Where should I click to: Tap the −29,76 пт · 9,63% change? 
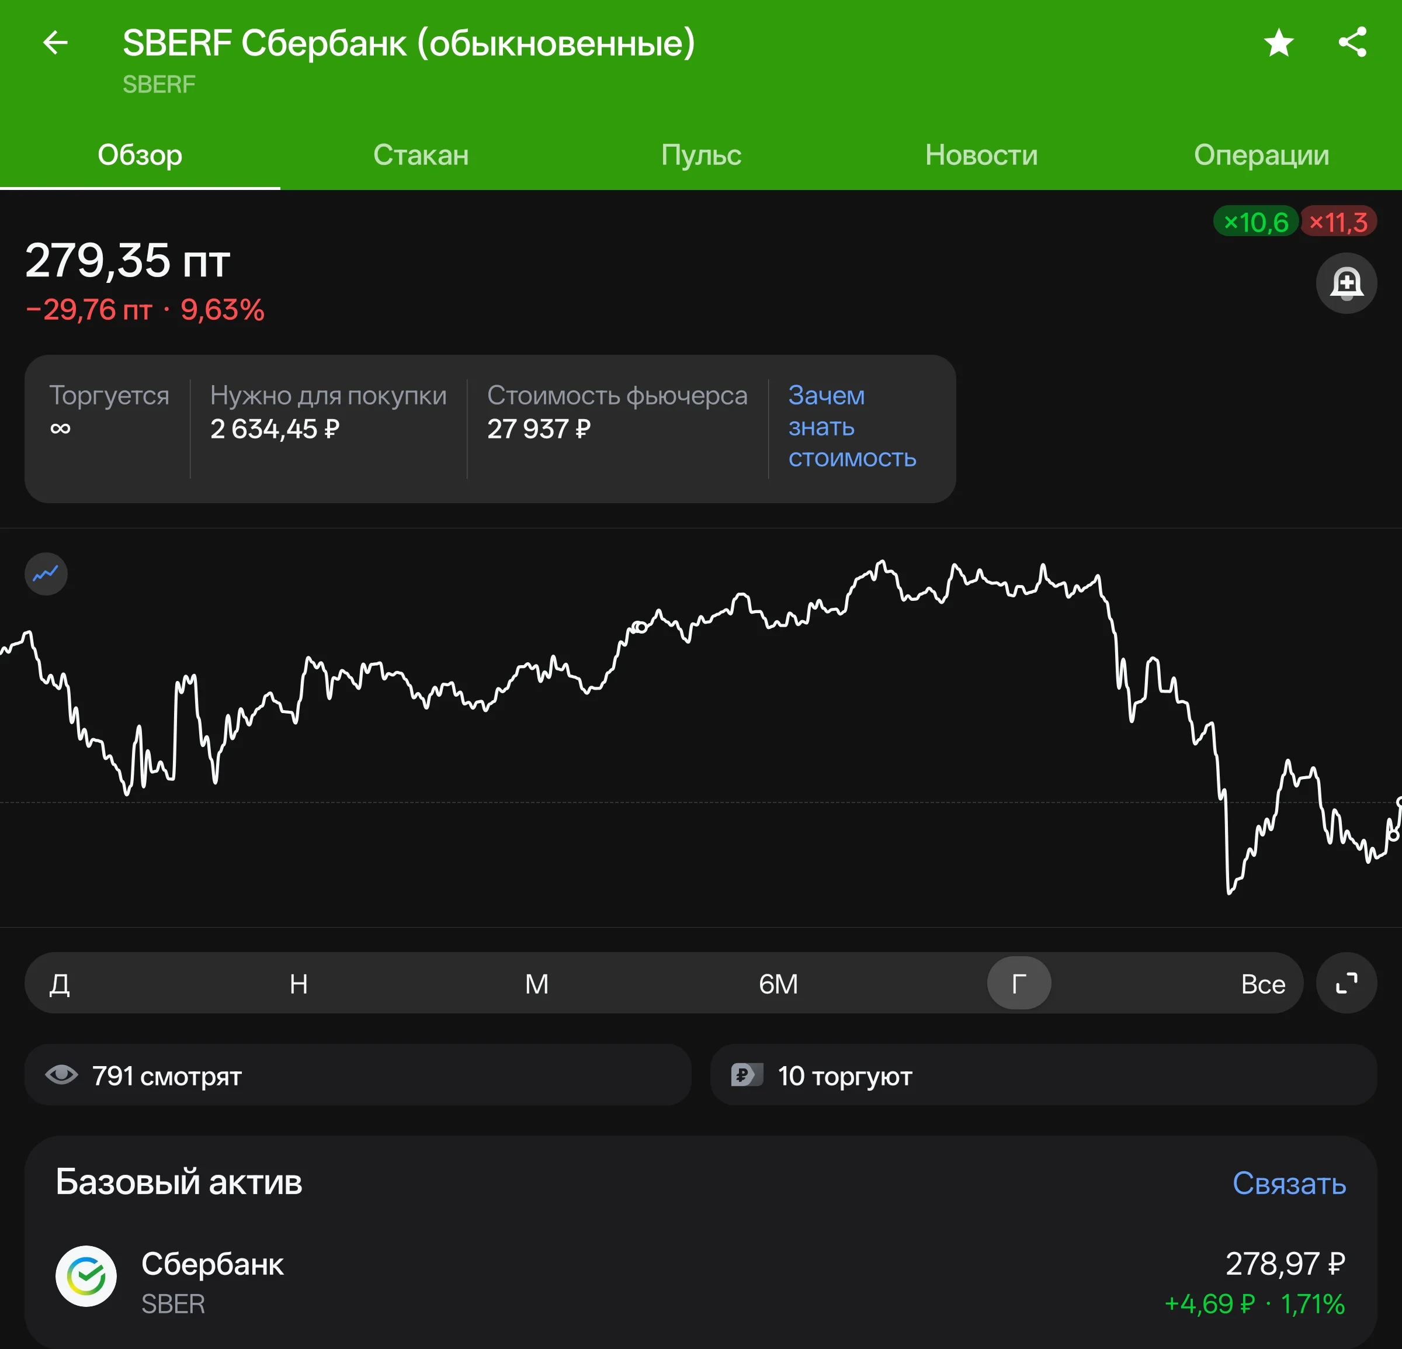pos(145,310)
